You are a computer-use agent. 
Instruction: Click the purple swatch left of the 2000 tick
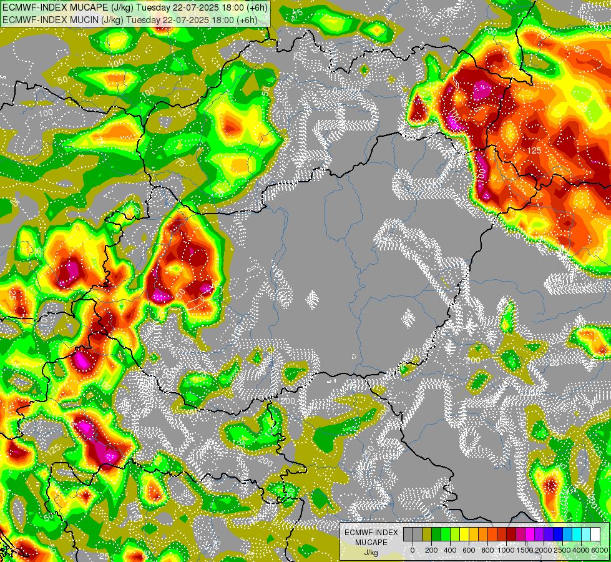coord(540,534)
